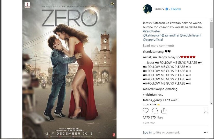View the 1,175,375 likes list
The image size is (214, 139).
pos(153,118)
